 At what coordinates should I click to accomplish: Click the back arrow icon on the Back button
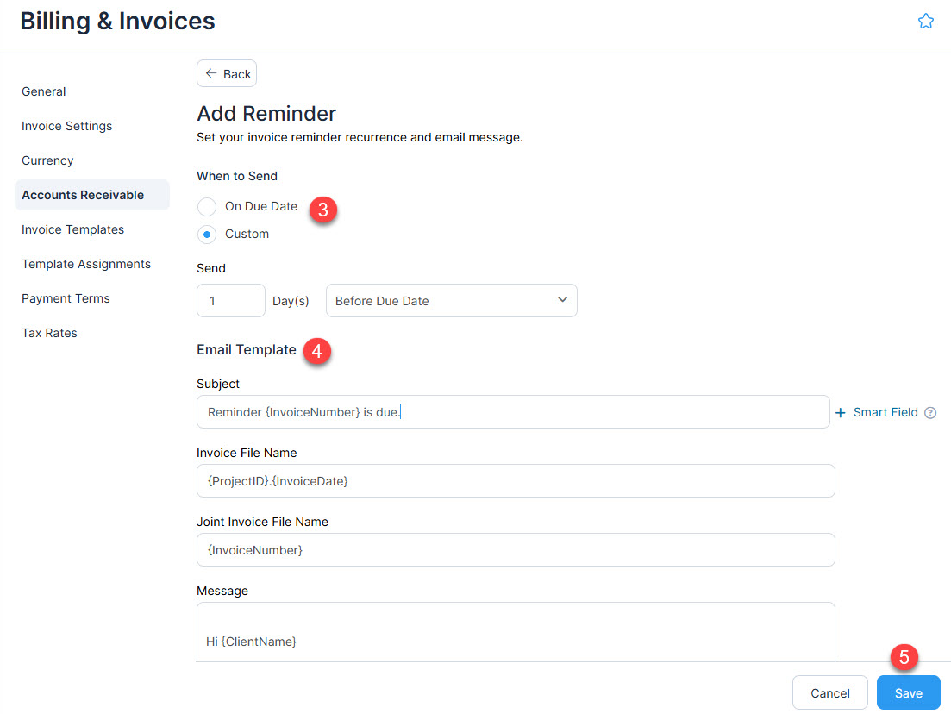[213, 73]
